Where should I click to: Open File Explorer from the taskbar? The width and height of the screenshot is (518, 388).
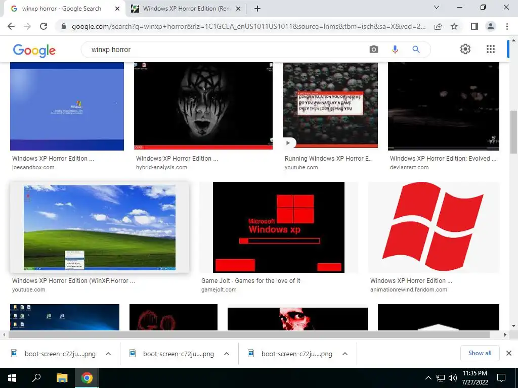point(62,378)
